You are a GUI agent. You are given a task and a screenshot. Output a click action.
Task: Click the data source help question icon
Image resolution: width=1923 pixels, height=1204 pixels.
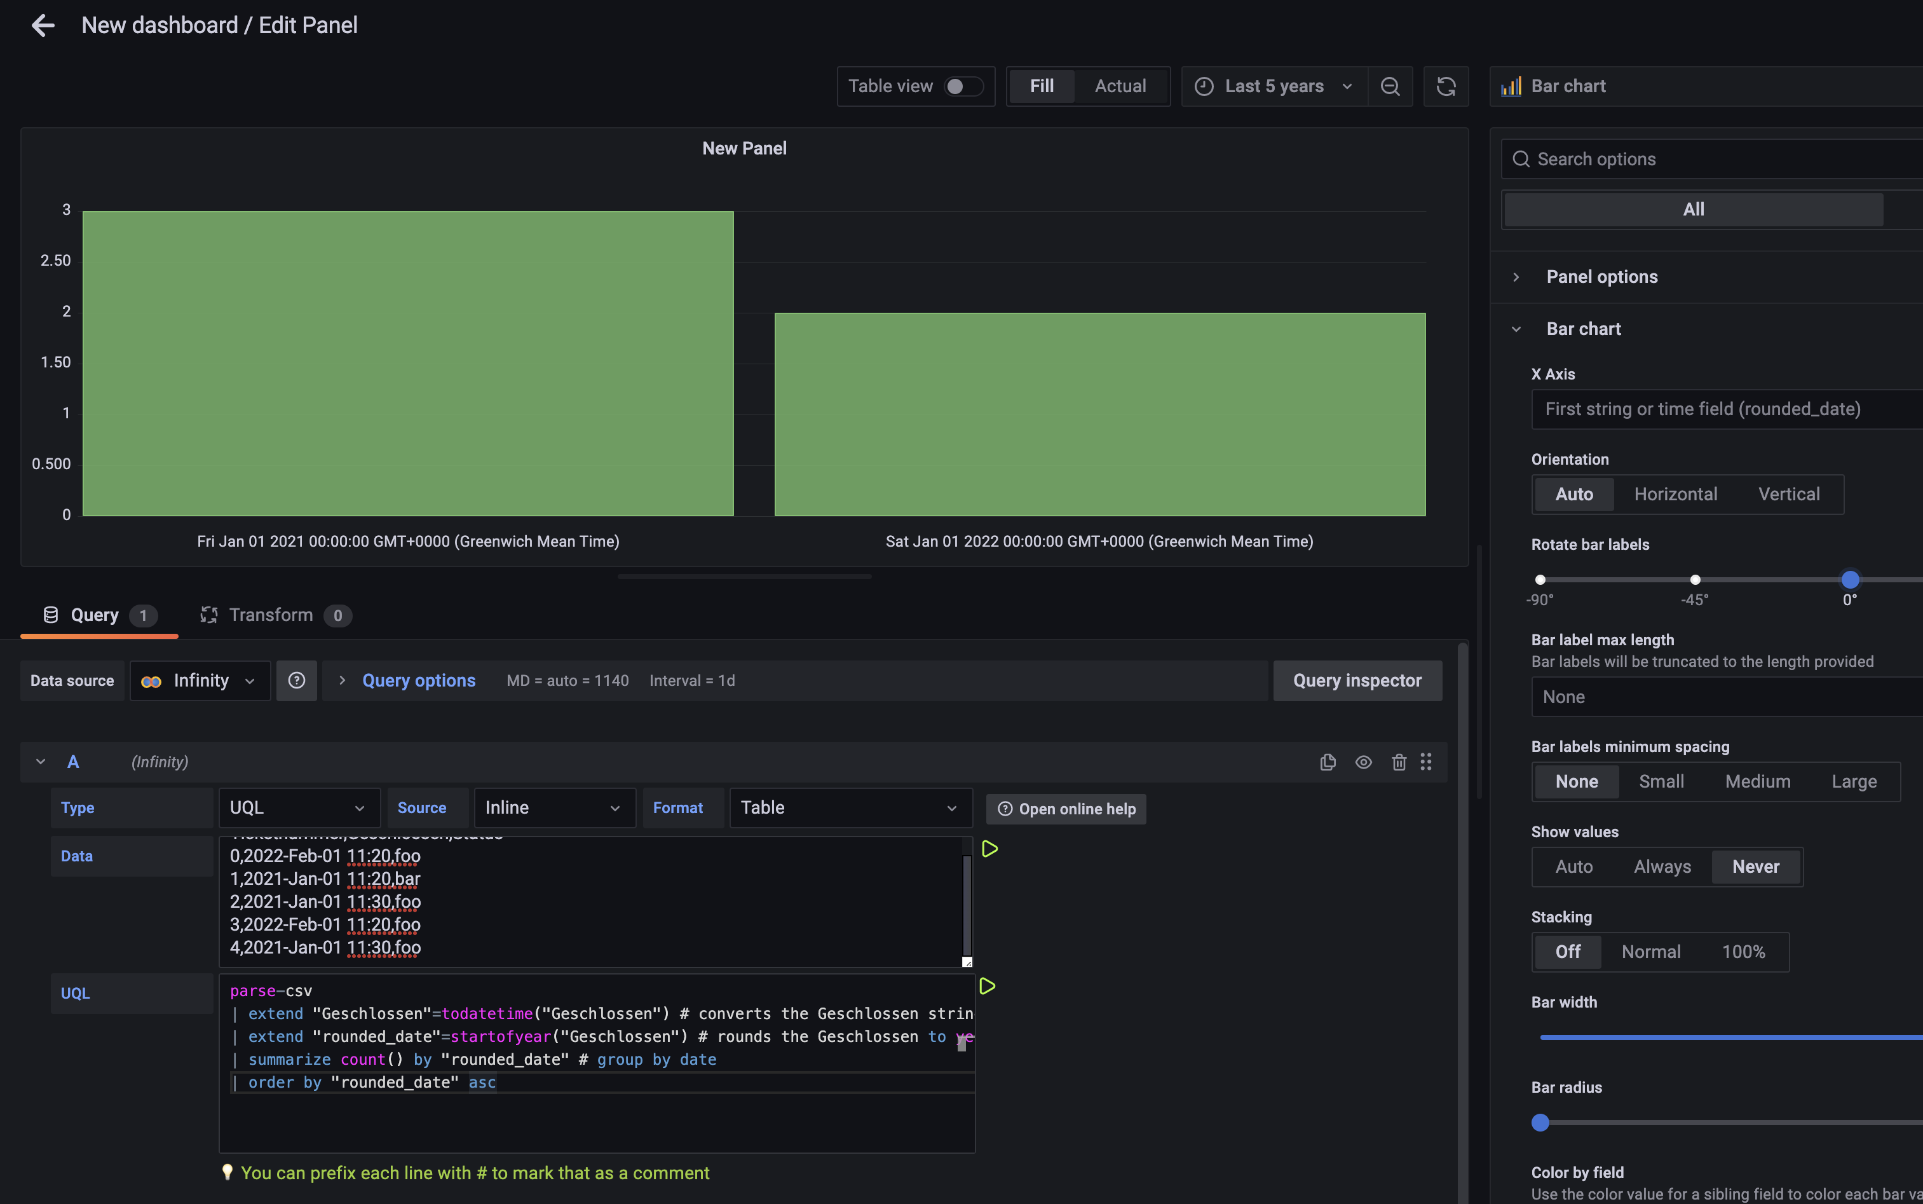[x=296, y=680]
